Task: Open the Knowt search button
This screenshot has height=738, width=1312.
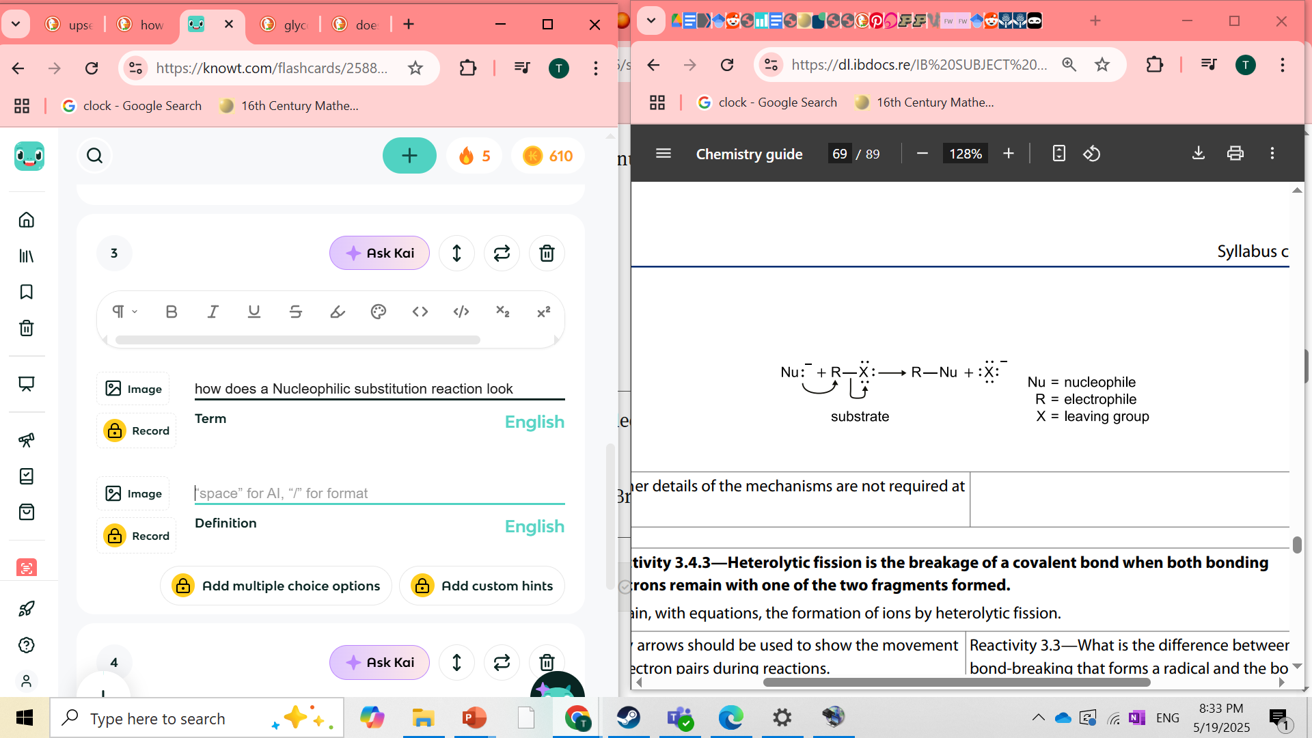Action: (95, 156)
